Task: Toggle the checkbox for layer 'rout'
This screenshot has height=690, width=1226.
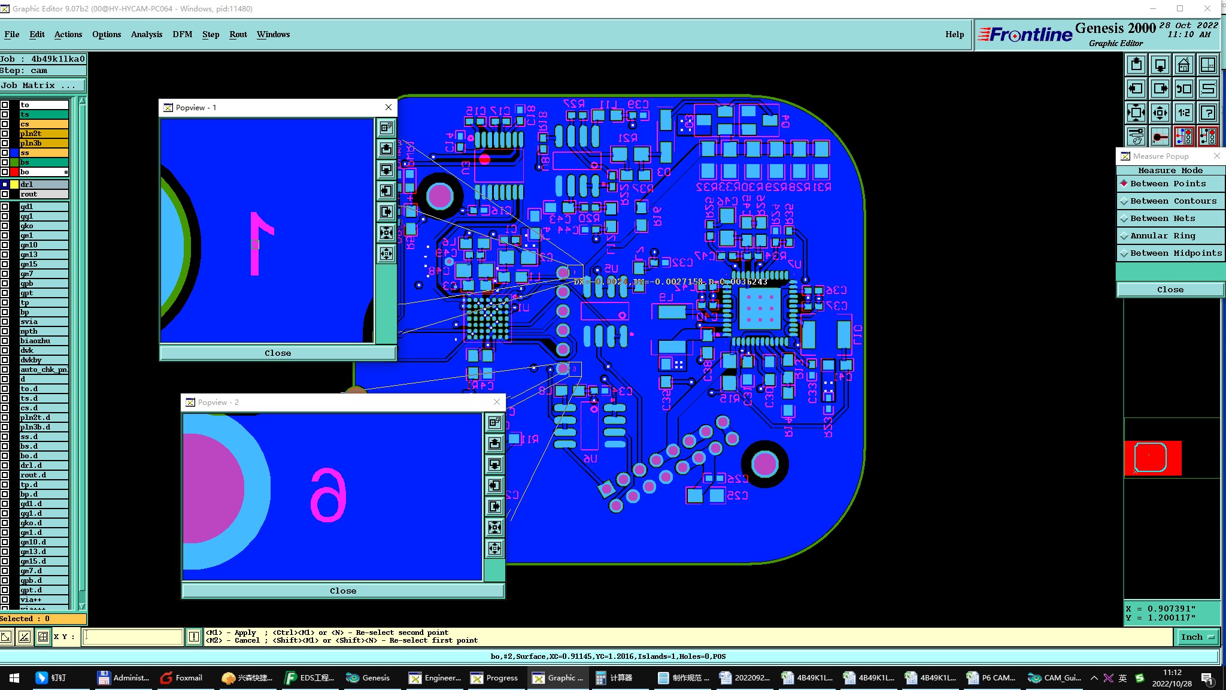Action: click(x=5, y=194)
